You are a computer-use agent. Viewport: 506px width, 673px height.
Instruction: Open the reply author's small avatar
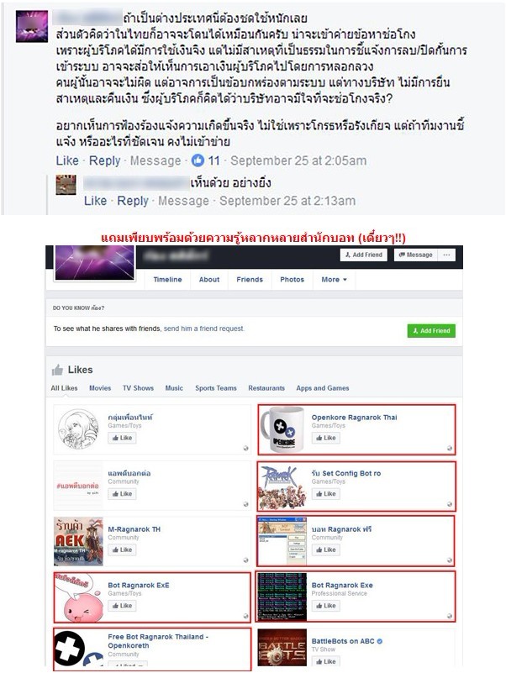(66, 185)
